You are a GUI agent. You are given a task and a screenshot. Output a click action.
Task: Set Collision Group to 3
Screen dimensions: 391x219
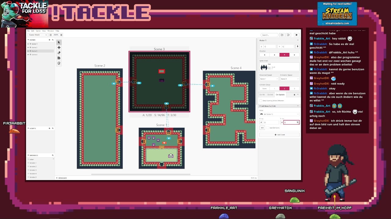pyautogui.click(x=294, y=89)
